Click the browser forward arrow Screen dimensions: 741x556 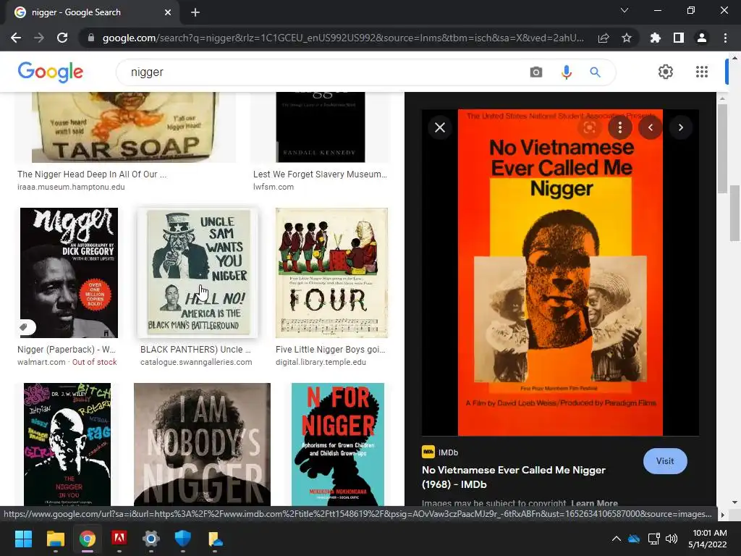pos(39,38)
